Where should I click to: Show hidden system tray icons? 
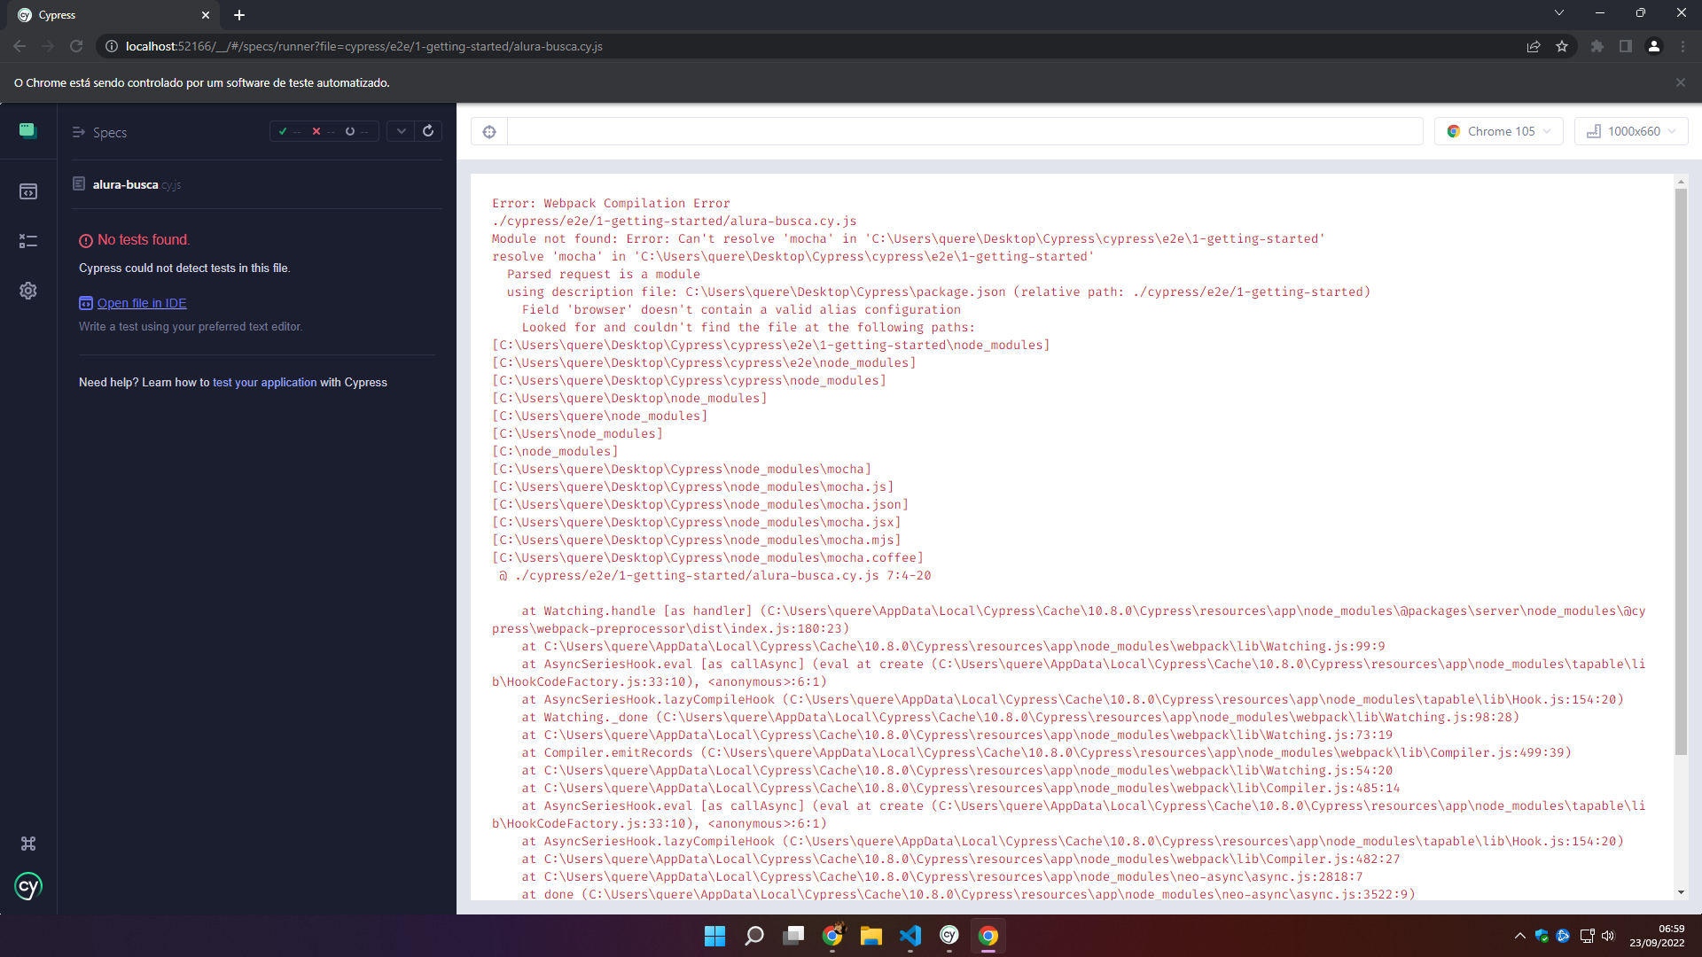[1520, 936]
